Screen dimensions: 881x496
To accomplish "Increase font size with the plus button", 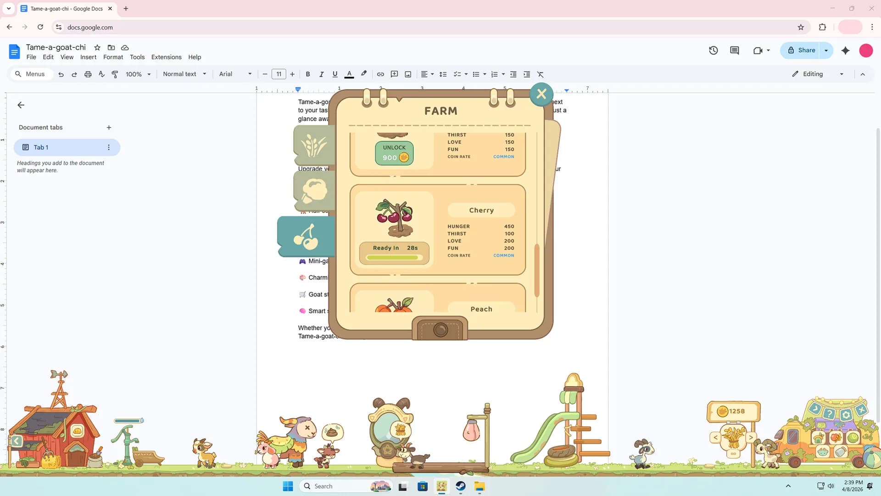I will point(292,74).
